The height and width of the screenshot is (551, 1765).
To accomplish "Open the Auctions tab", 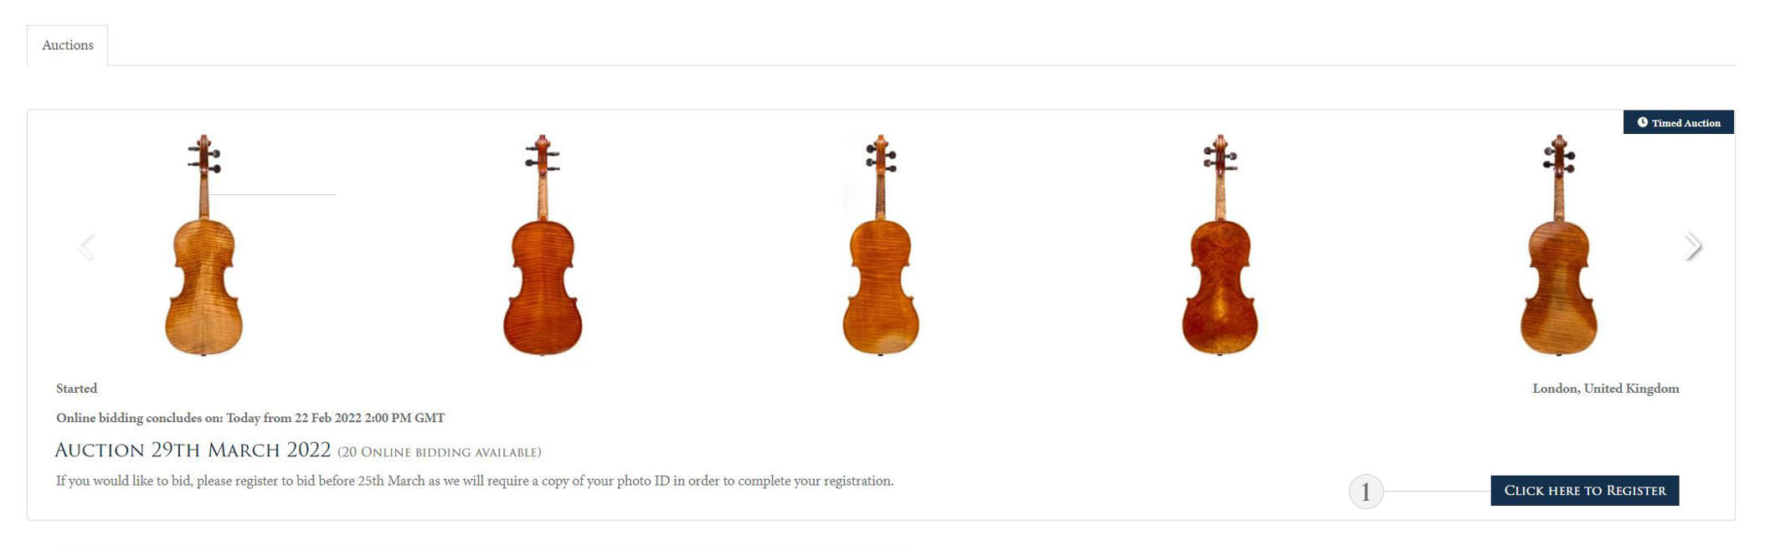I will [x=68, y=45].
